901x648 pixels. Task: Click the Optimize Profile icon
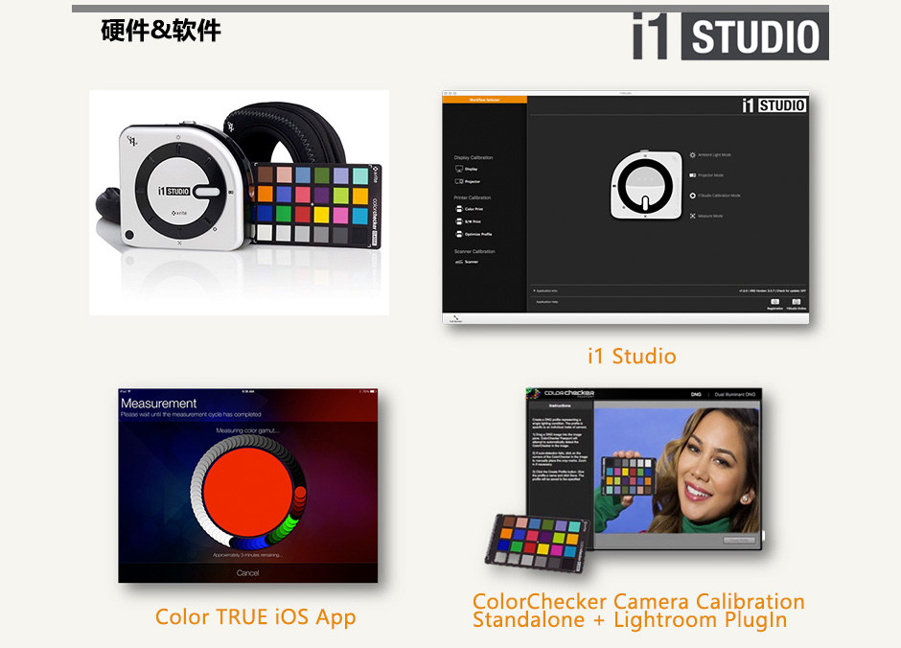click(459, 233)
